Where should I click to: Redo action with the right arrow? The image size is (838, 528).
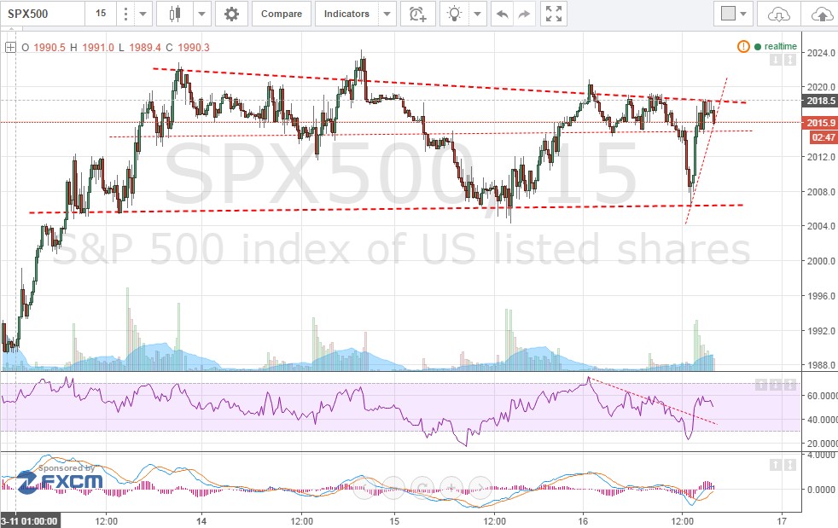pyautogui.click(x=524, y=14)
